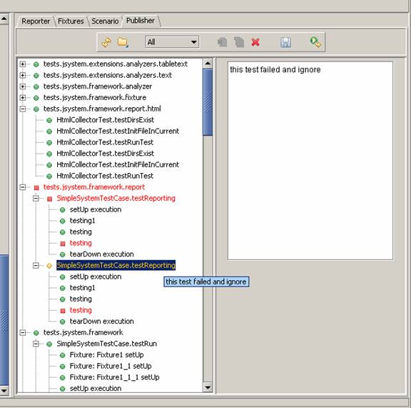Open the All filter dropdown
The image size is (411, 408).
click(172, 42)
